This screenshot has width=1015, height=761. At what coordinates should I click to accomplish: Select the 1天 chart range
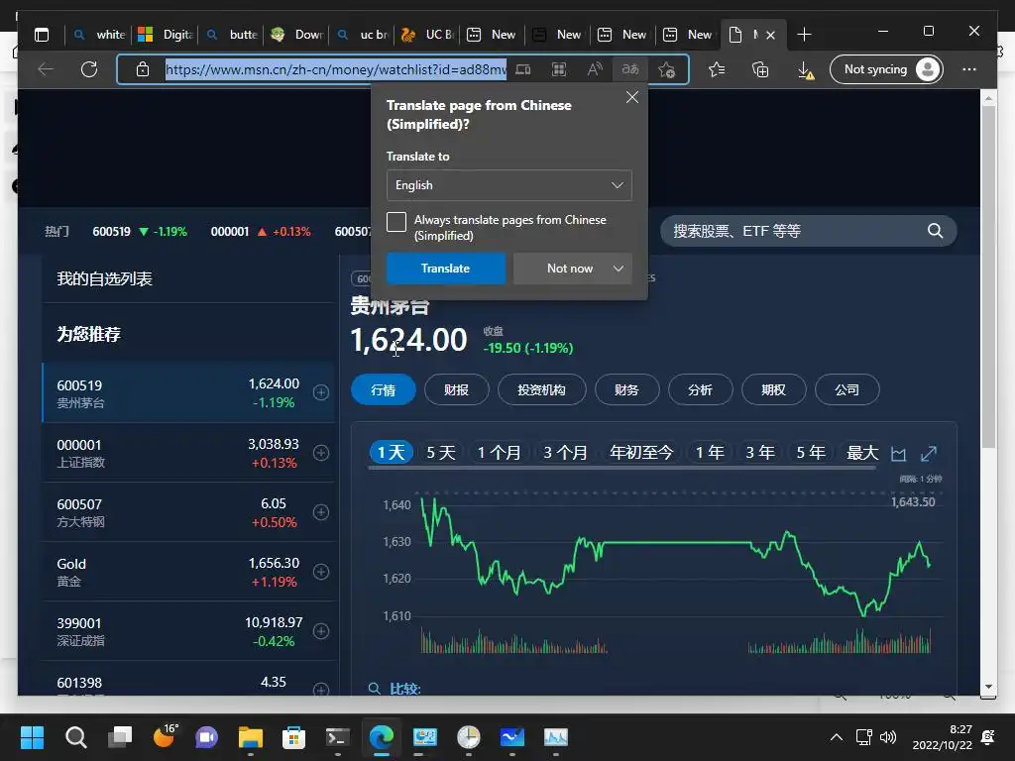[x=391, y=452]
